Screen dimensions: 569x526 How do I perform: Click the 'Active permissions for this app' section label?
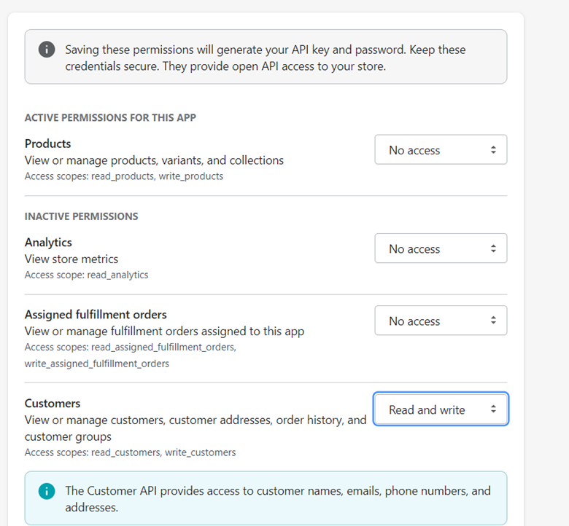pos(110,118)
